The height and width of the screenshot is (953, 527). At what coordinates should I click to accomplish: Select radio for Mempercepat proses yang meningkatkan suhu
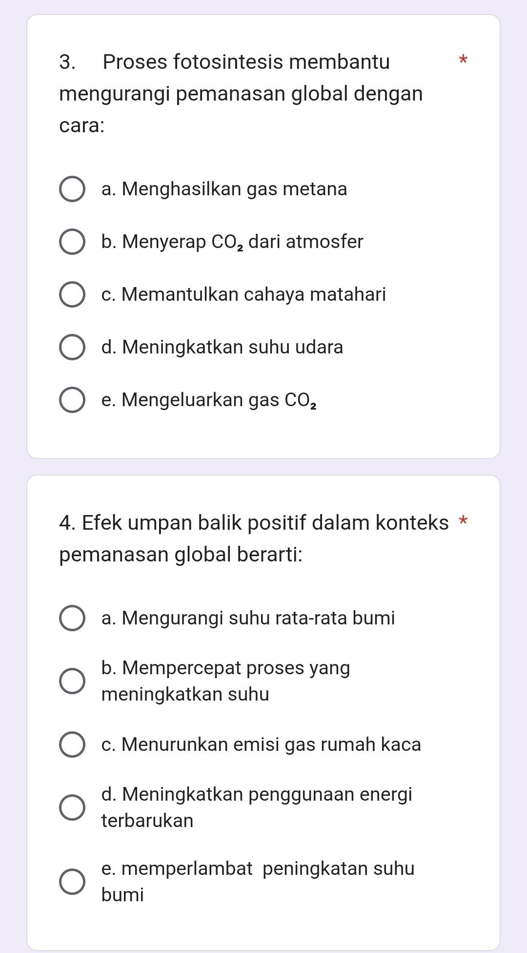(x=72, y=681)
